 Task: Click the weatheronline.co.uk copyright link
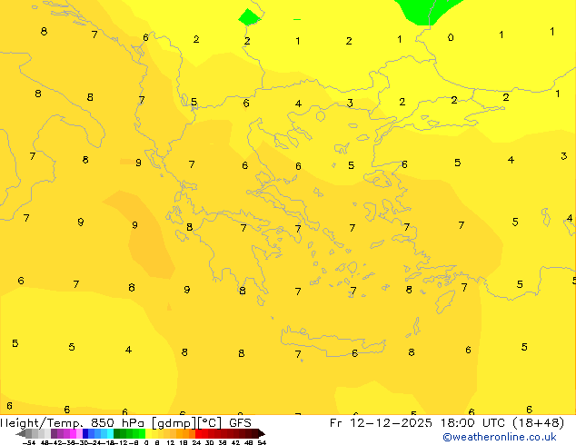500,437
